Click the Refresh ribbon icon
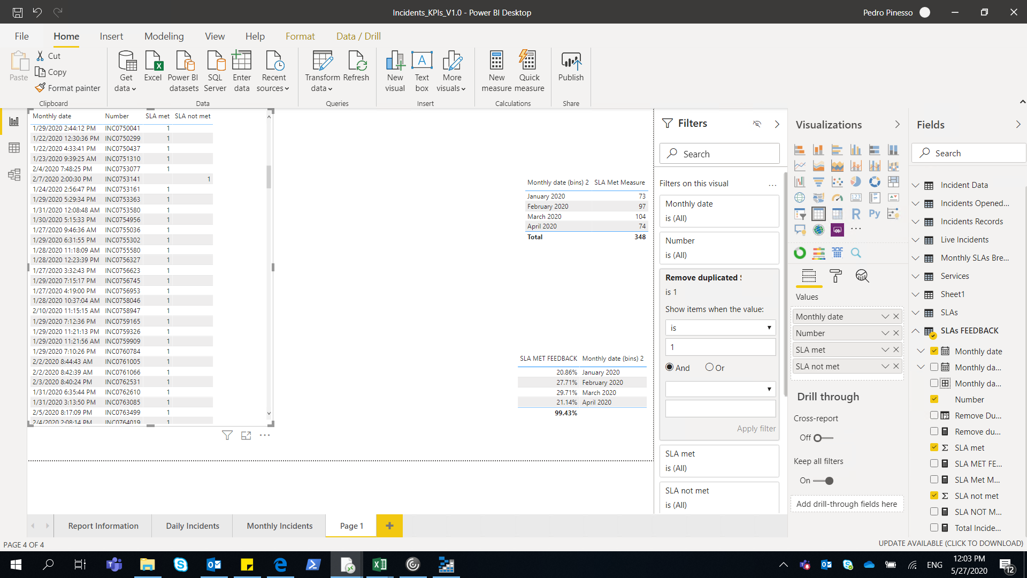The height and width of the screenshot is (578, 1027). pos(356,66)
